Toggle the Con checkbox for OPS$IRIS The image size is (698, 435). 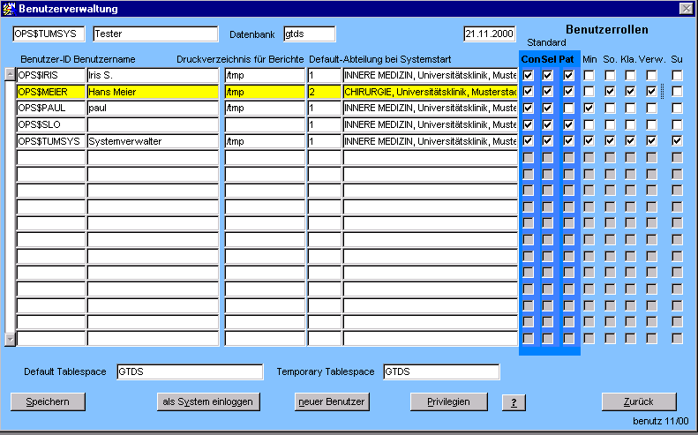[528, 75]
